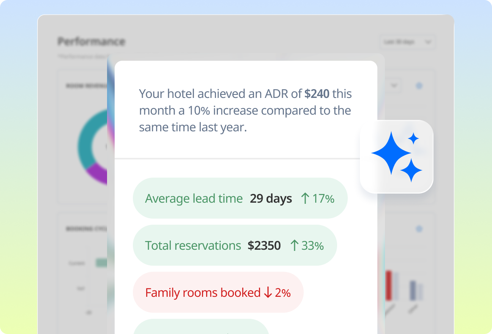Viewport: 492px width, 334px height.
Task: Click the blue settings icon on the booking card
Action: click(x=419, y=229)
